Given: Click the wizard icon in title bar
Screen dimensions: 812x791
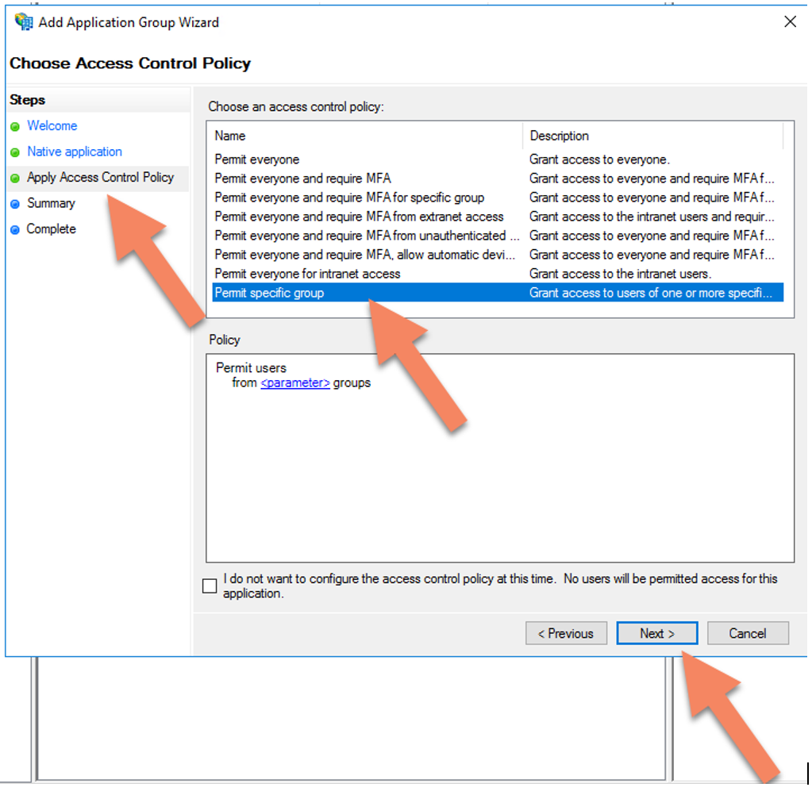Looking at the screenshot, I should pyautogui.click(x=24, y=22).
